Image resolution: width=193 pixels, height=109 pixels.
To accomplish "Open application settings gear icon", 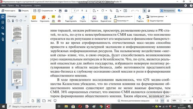I will click(x=185, y=5).
